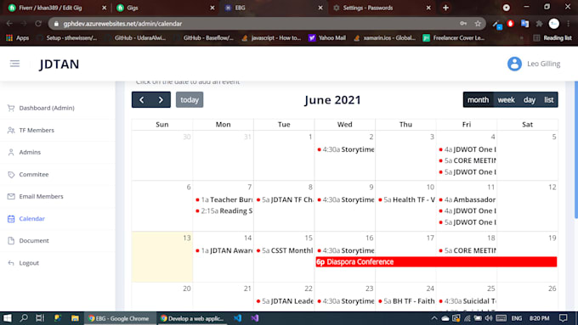Open the Diaspora Conference event
Screen dimensions: 578x325
point(436,261)
